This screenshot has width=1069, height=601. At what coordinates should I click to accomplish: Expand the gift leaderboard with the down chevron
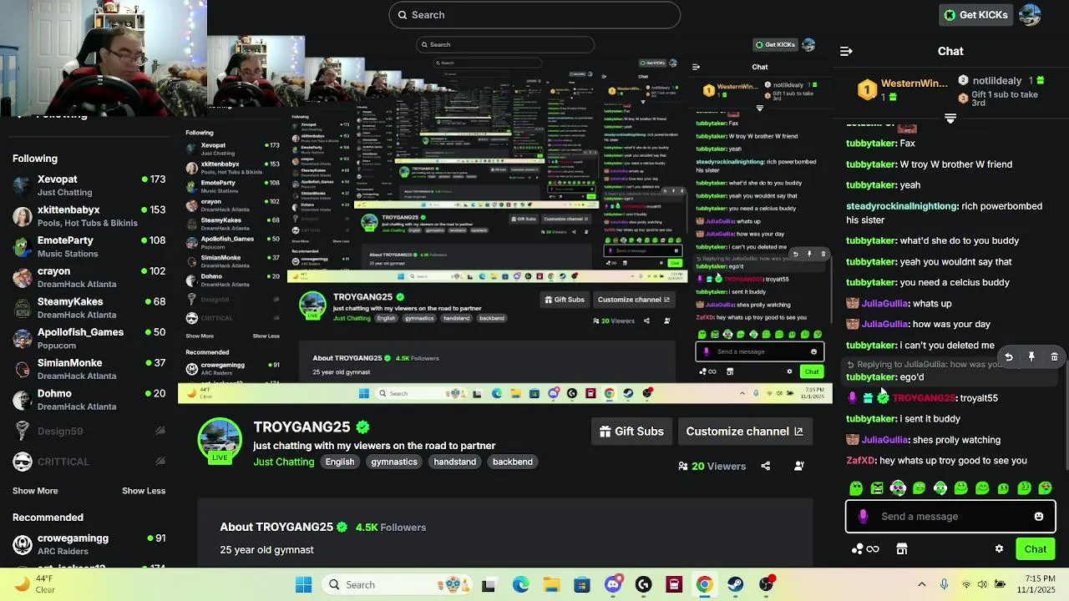pos(950,119)
